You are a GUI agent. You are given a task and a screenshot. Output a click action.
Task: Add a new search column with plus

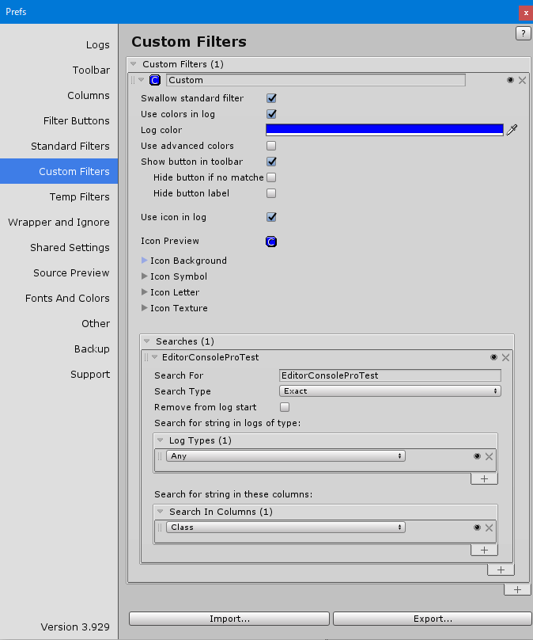coord(484,550)
